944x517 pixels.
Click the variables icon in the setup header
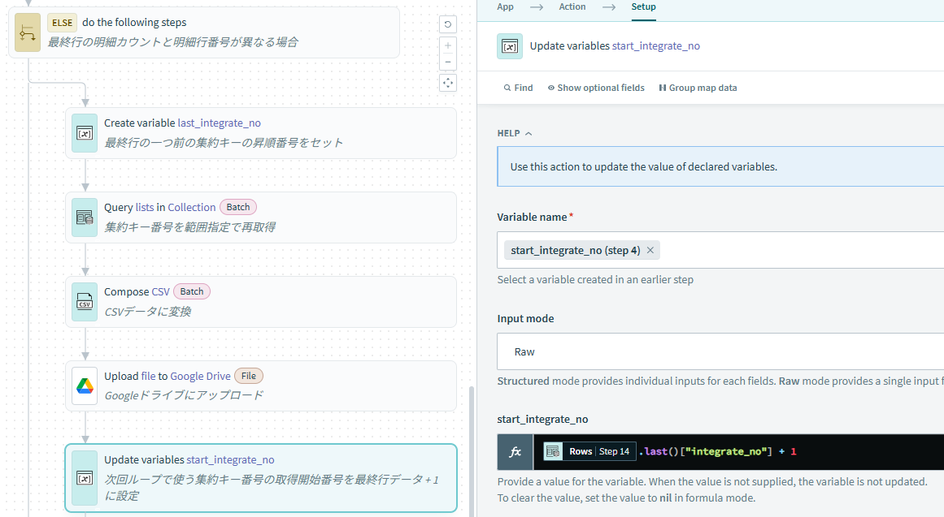[510, 46]
